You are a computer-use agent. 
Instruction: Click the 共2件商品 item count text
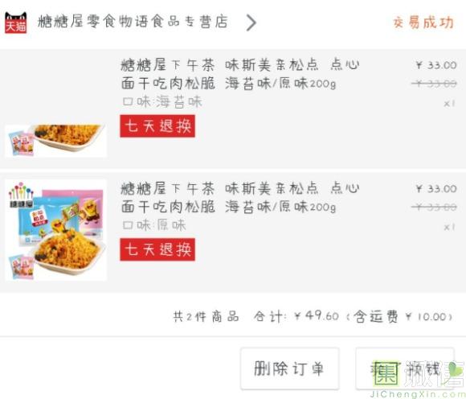[206, 317]
